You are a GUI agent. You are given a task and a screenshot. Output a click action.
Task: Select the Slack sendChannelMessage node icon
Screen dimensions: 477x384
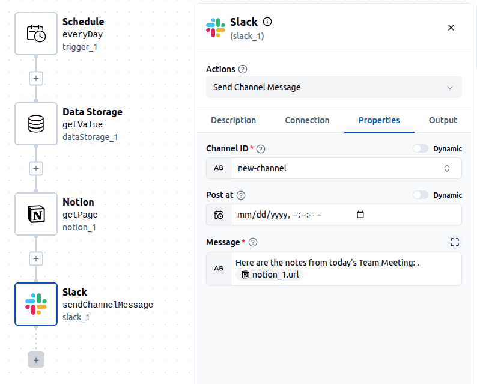(36, 304)
